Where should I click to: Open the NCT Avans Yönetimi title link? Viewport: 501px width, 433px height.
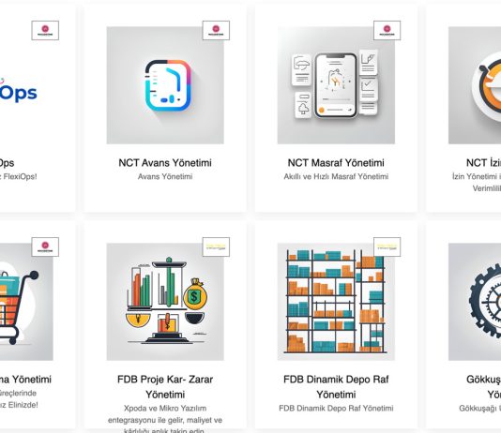tap(165, 163)
